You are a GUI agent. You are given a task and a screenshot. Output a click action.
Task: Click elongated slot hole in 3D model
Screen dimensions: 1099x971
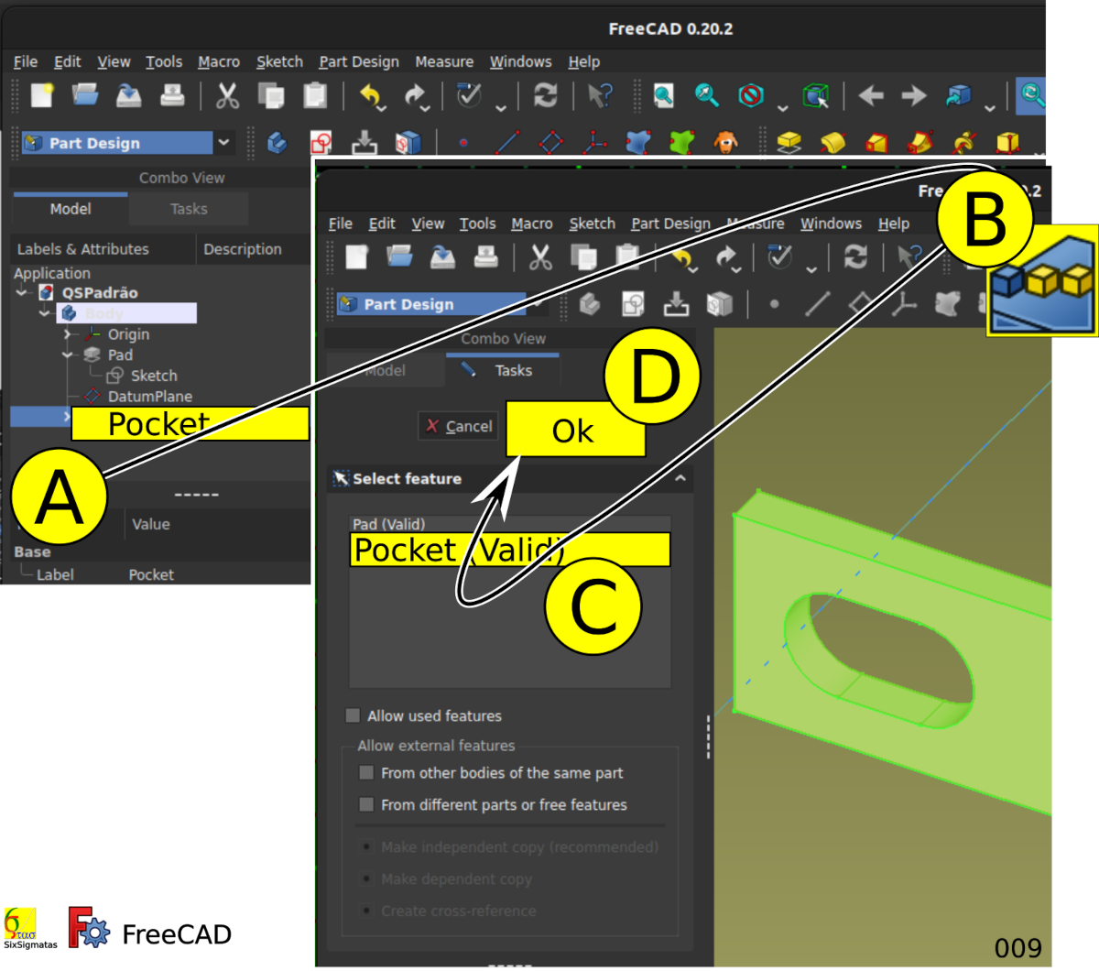pyautogui.click(x=878, y=660)
